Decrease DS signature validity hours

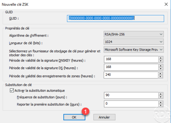(x=161, y=69)
